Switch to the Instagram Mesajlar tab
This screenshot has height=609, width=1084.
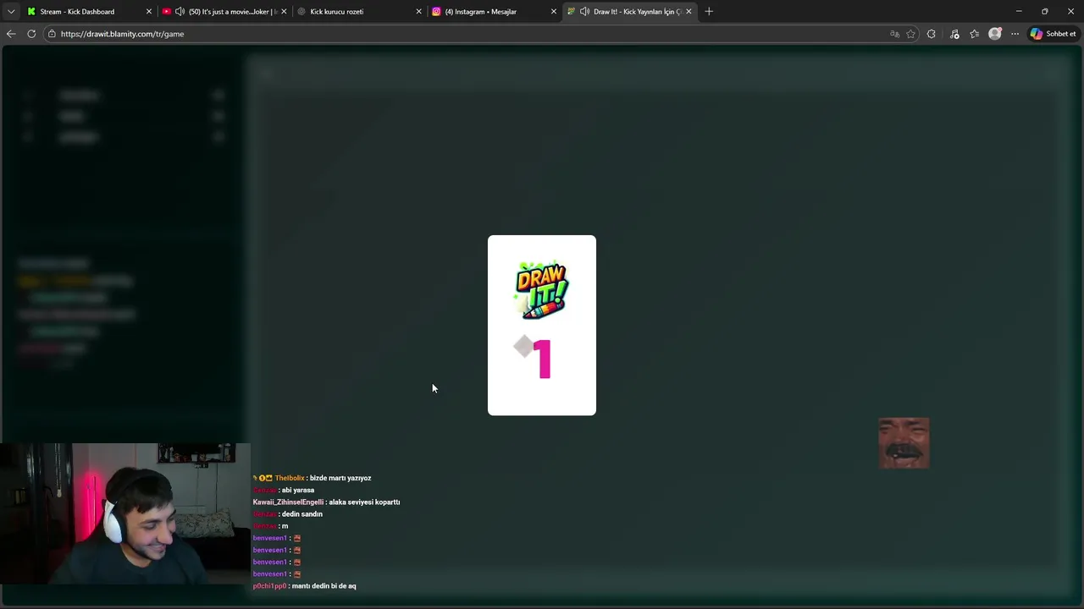[x=494, y=11]
